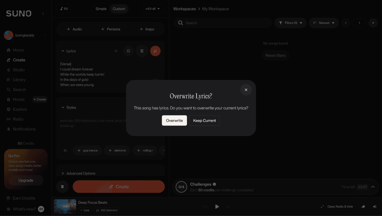Switch to Simple creation mode
382x216 pixels.
pos(101,9)
